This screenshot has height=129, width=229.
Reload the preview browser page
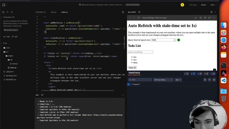[138, 18]
